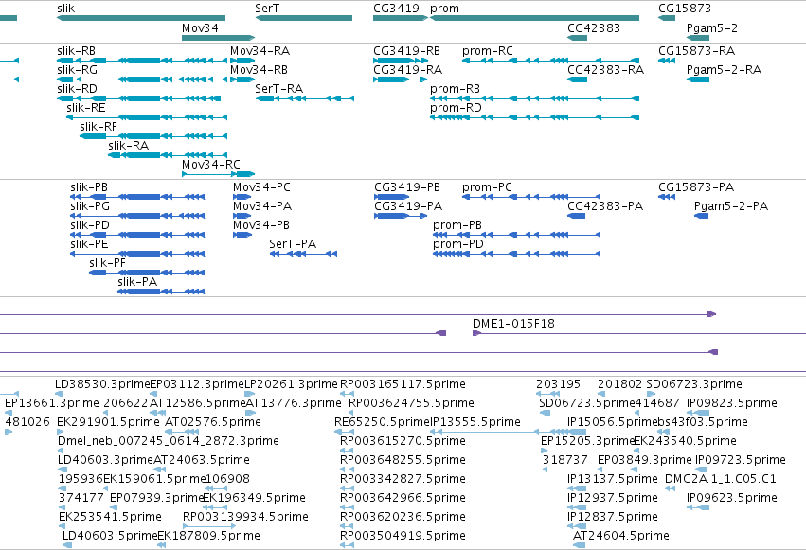The width and height of the screenshot is (806, 550).
Task: Click the SerT-RA transcript label
Action: 279,89
